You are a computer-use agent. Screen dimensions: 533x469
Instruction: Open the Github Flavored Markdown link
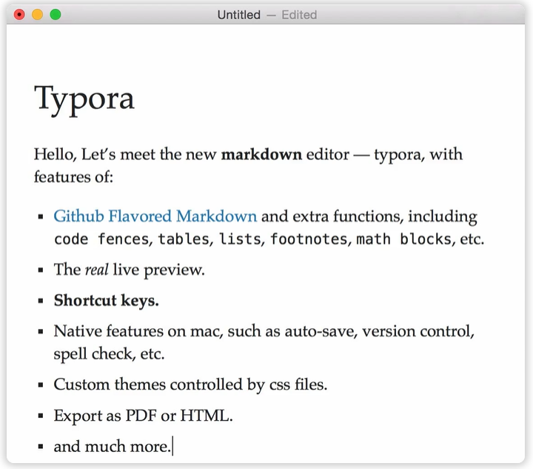(x=155, y=216)
